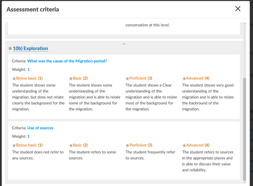This screenshot has width=253, height=186.
Task: Click the star icon beside Proficient (3) under Use of sources
Action: pyautogui.click(x=127, y=145)
